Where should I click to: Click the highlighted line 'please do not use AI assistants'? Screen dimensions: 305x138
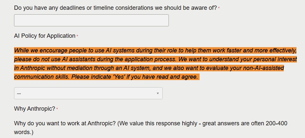coord(155,59)
